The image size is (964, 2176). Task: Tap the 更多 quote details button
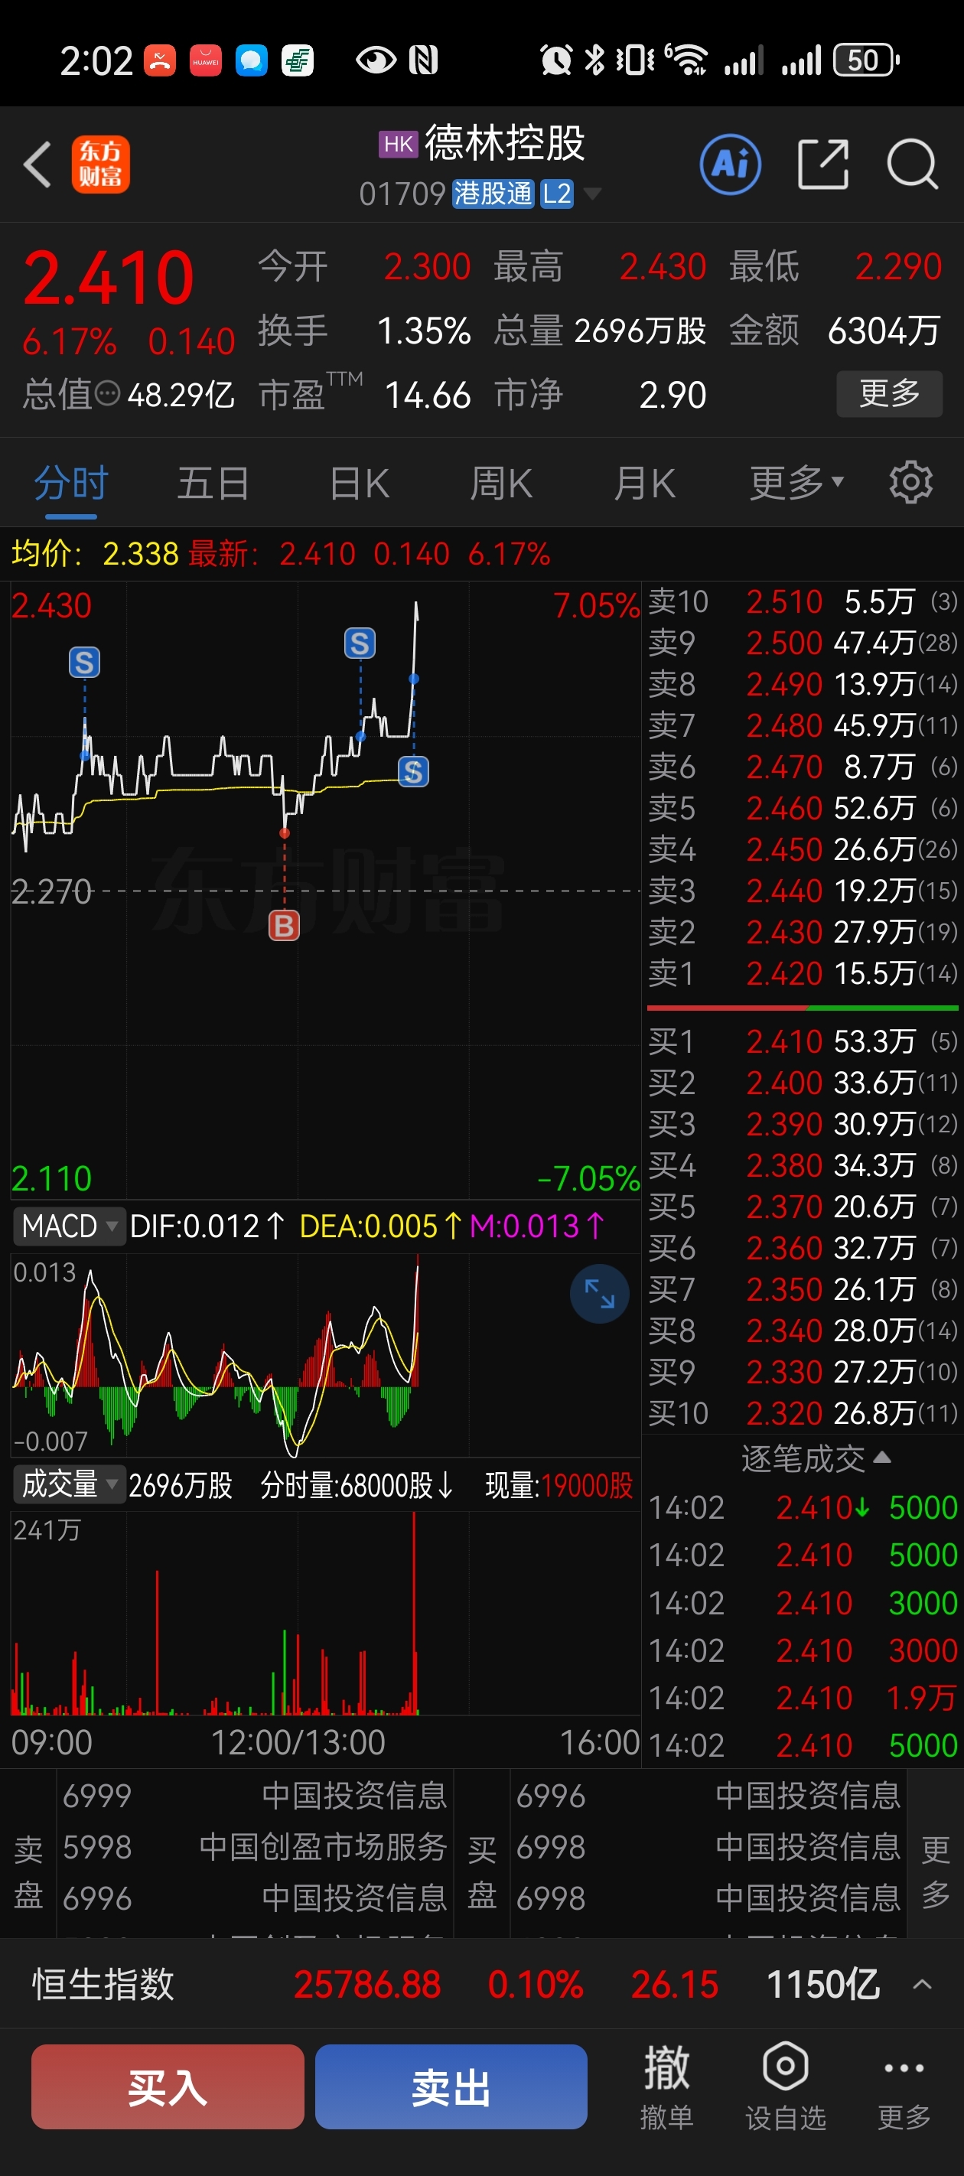click(x=889, y=393)
